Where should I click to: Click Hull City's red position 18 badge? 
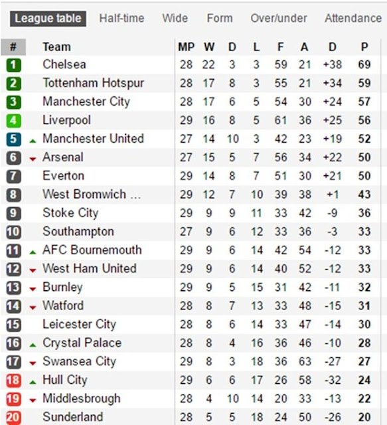13,381
